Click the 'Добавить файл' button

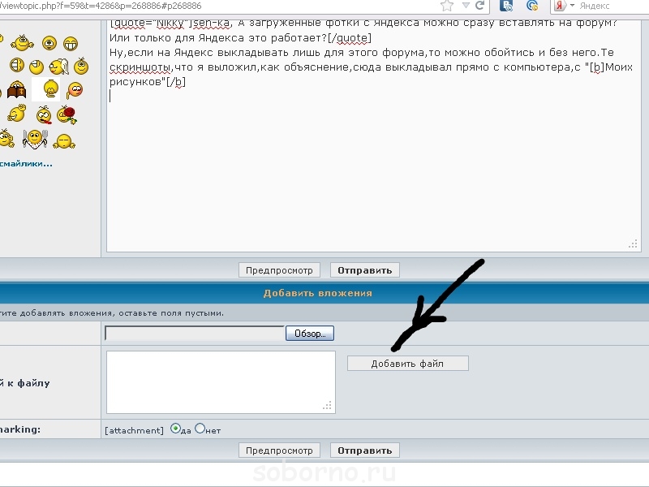pyautogui.click(x=407, y=364)
